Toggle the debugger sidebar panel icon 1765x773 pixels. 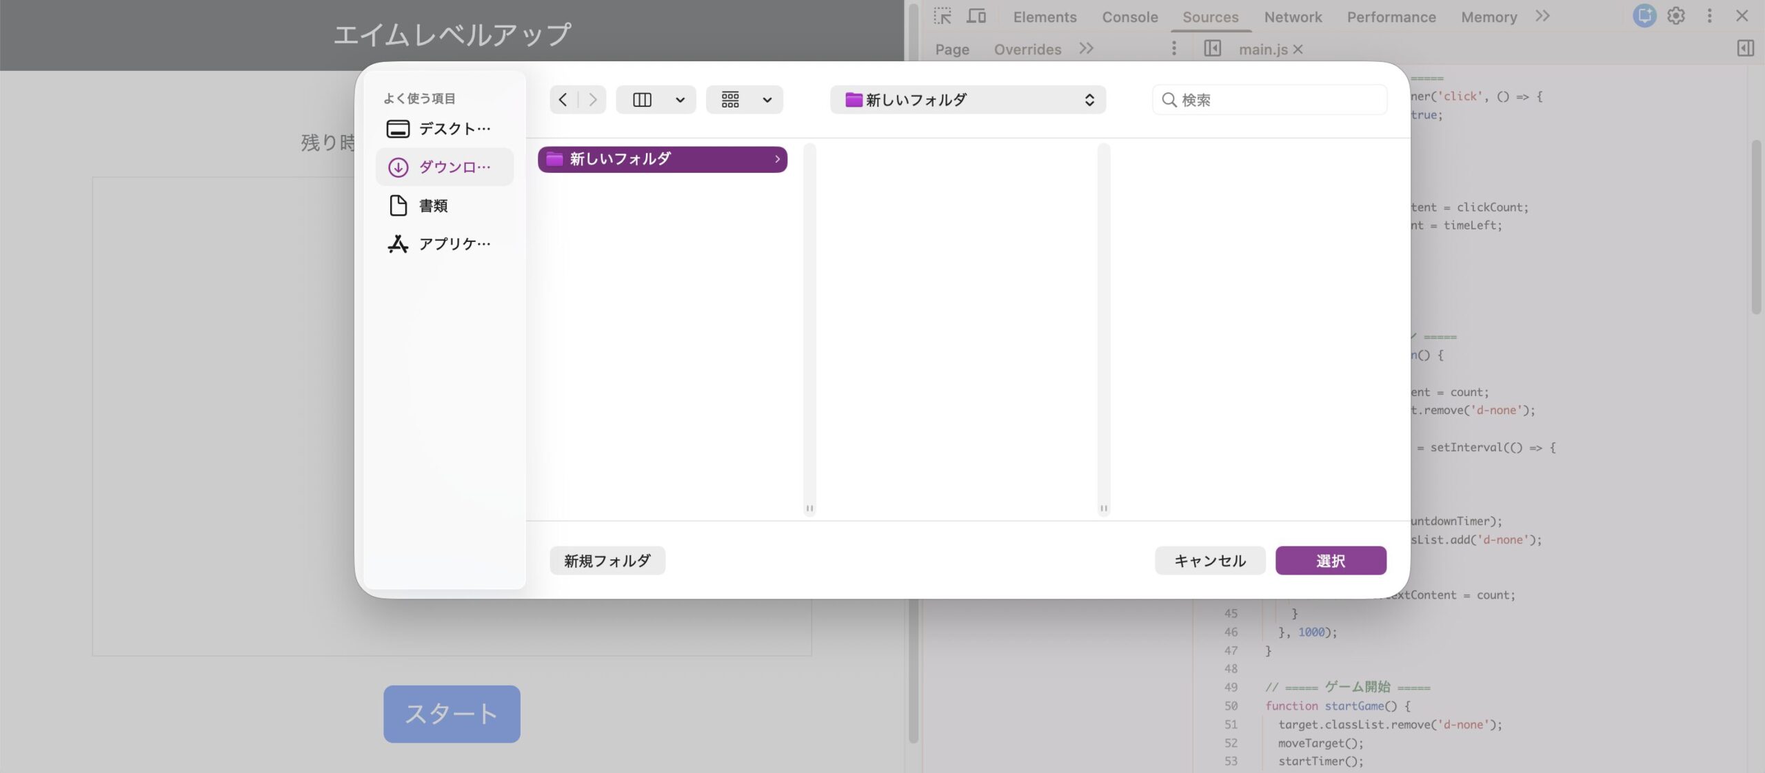point(1745,48)
